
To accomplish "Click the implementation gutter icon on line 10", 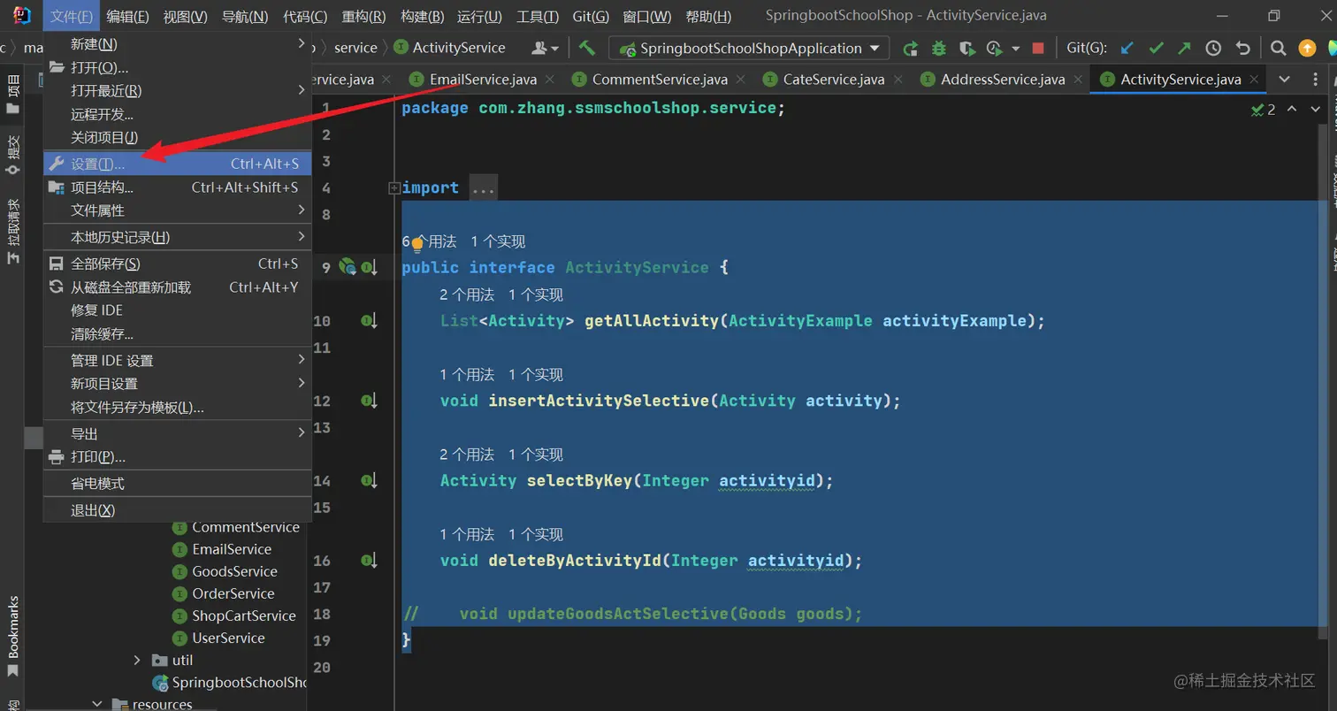I will [x=369, y=321].
